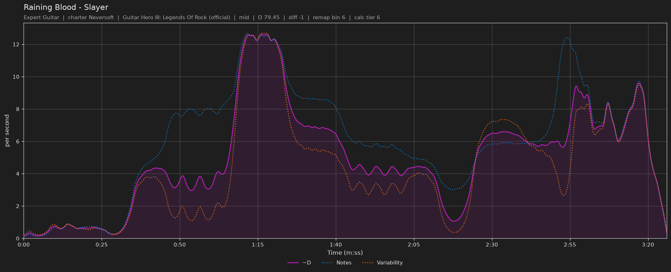This screenshot has height=272, width=671.
Task: Click the chart title Raining Blood - Slayer
Action: [x=66, y=7]
